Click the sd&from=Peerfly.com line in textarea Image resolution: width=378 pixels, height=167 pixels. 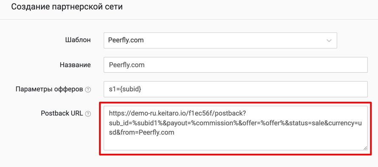pyautogui.click(x=141, y=133)
